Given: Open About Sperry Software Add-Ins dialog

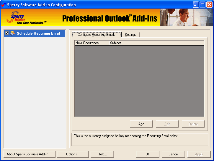Looking at the screenshot, I should [x=30, y=154].
